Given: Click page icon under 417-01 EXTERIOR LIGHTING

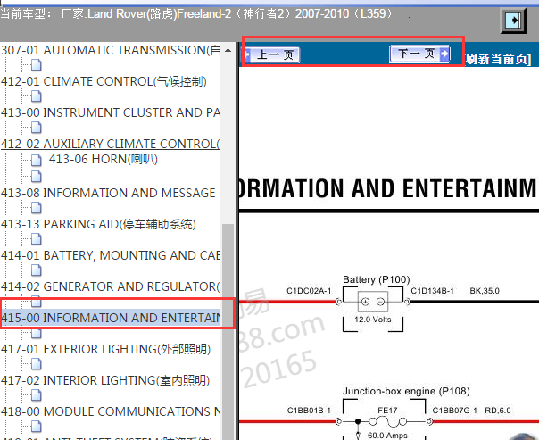Looking at the screenshot, I should tap(36, 364).
